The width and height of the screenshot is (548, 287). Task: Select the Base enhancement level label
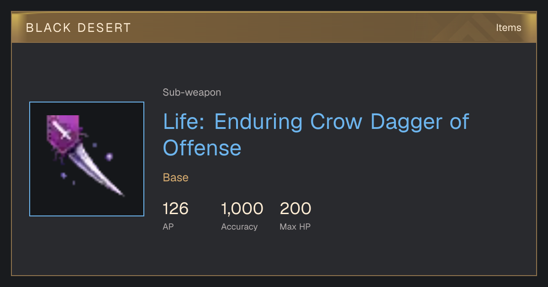pyautogui.click(x=176, y=178)
